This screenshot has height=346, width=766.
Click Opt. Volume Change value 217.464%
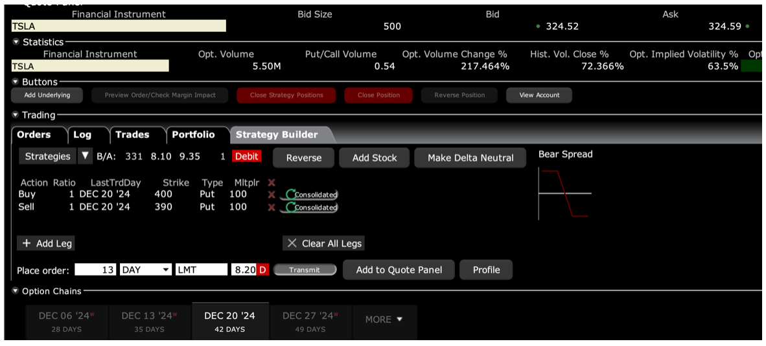pos(485,67)
